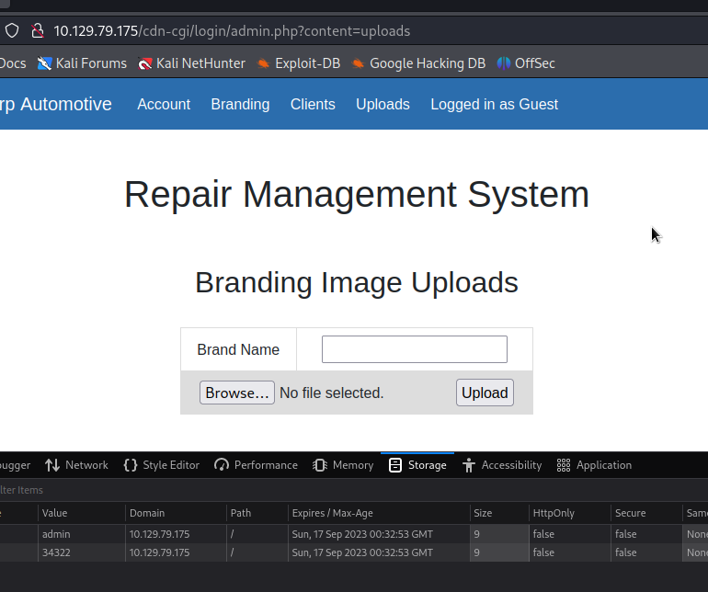The width and height of the screenshot is (708, 592).
Task: Click the Brand Name text field
Action: pos(414,349)
